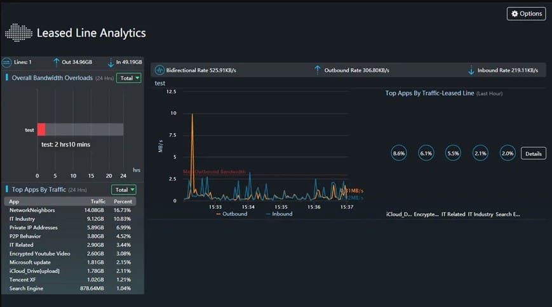Click the Lines count icon
This screenshot has width=552, height=307.
(7, 62)
